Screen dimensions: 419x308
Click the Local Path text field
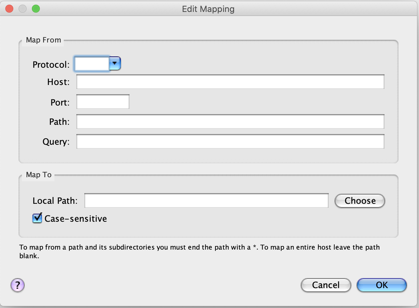(206, 200)
